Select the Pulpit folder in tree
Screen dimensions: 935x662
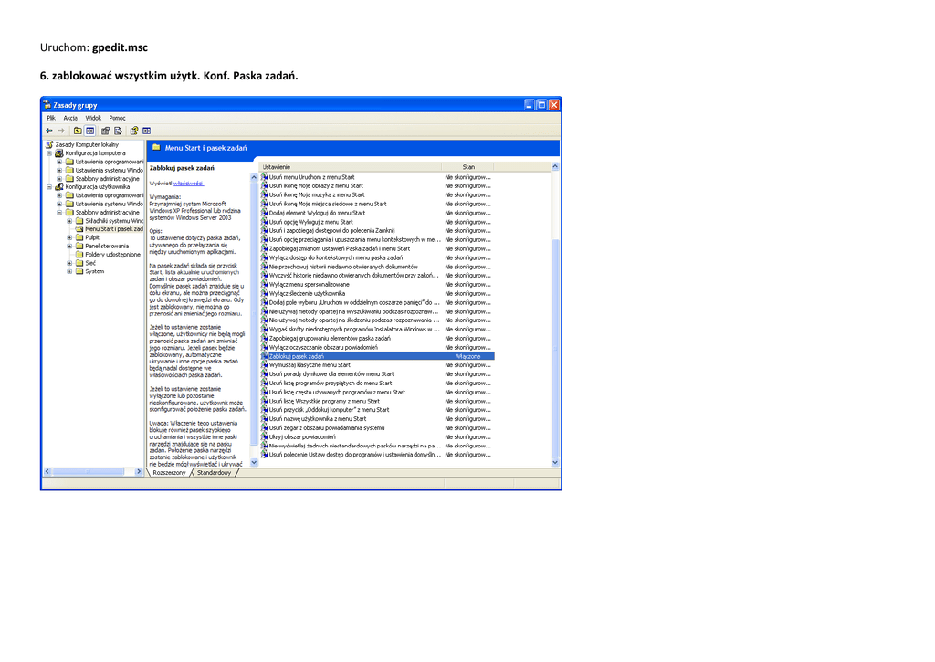[x=92, y=237]
